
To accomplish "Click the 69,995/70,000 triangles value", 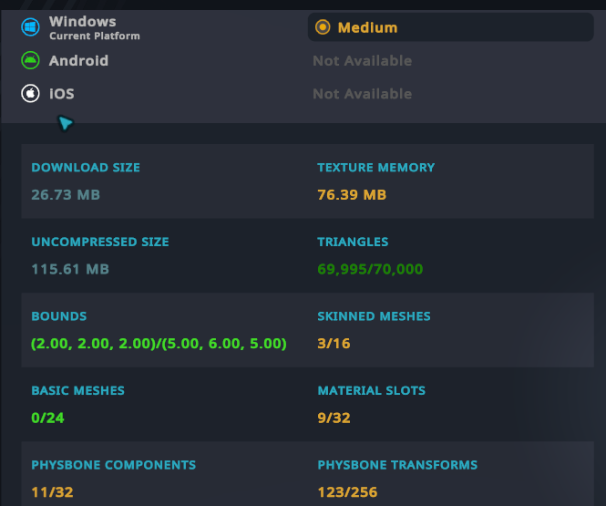I will click(370, 269).
